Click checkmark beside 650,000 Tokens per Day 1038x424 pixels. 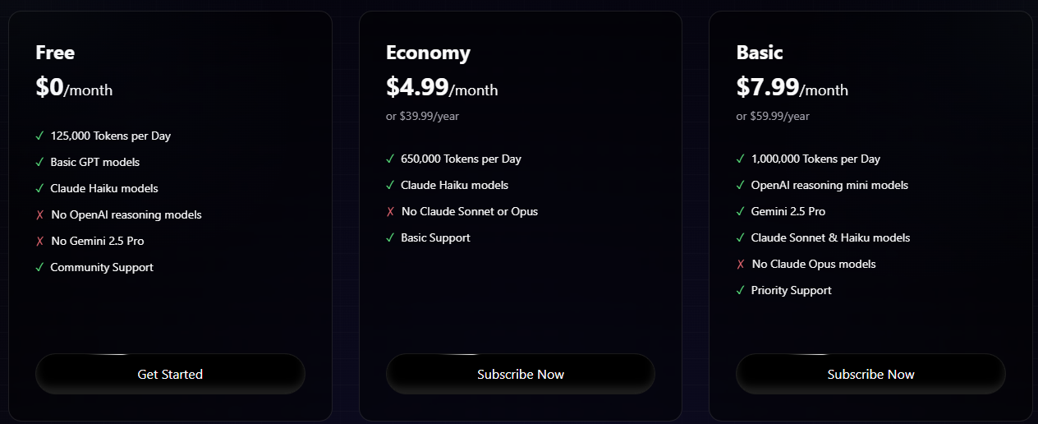(390, 159)
